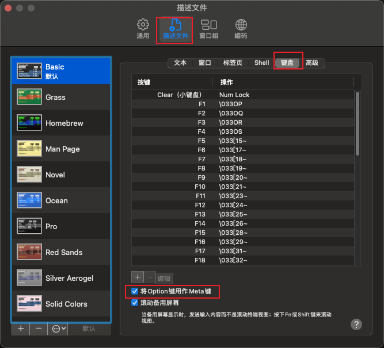Click the Basic profile thumbnail

click(29, 71)
